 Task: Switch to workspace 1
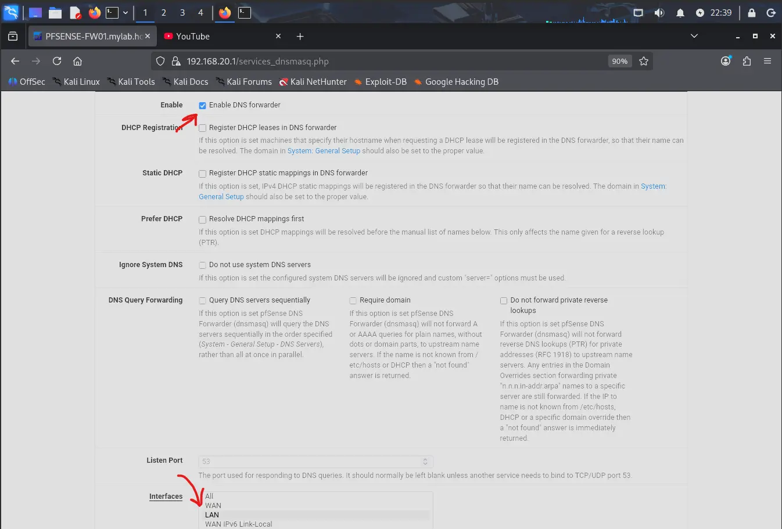tap(145, 12)
